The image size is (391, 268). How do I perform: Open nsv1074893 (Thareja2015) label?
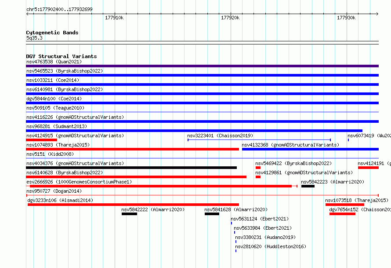click(x=58, y=145)
